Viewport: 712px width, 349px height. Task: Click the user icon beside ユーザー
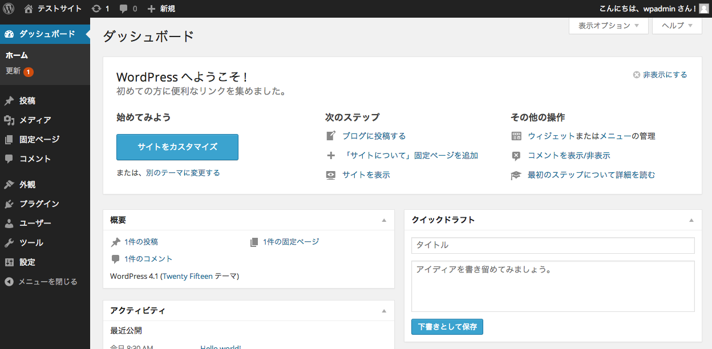coord(9,224)
